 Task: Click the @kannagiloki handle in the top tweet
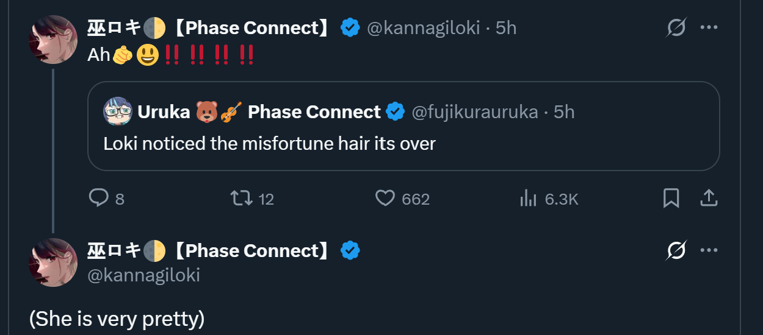tap(423, 28)
